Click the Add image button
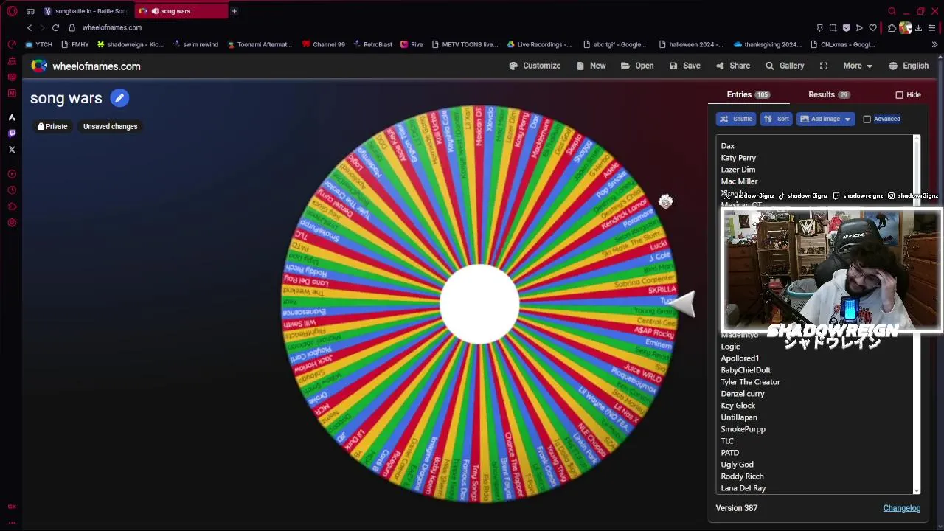Image resolution: width=944 pixels, height=531 pixels. coord(819,119)
